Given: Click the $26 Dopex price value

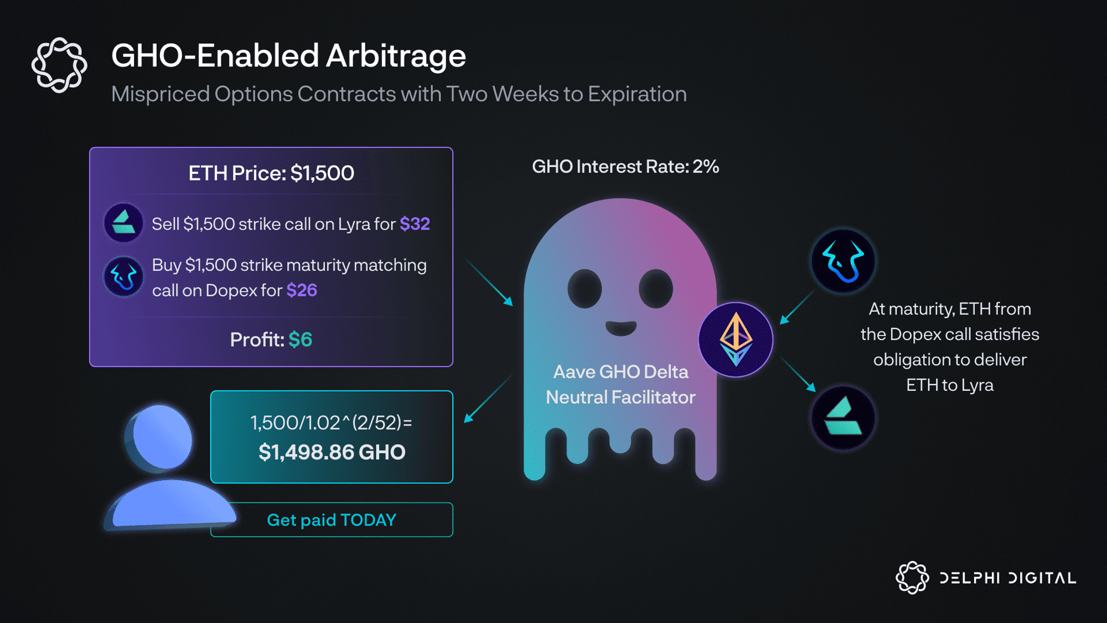Looking at the screenshot, I should pyautogui.click(x=302, y=290).
